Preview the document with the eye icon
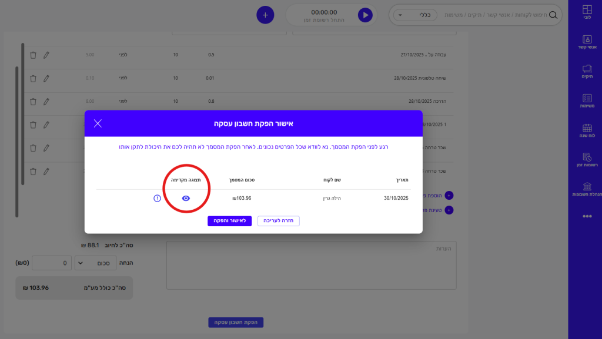 186,199
